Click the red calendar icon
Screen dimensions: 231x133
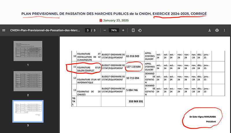coord(101,20)
